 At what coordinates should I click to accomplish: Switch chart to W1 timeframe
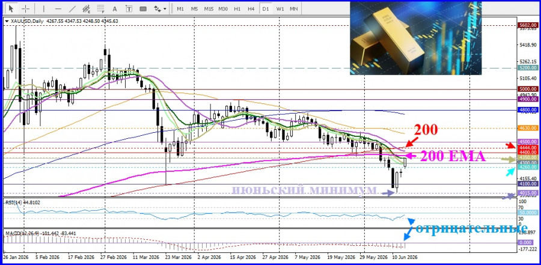coord(280,9)
